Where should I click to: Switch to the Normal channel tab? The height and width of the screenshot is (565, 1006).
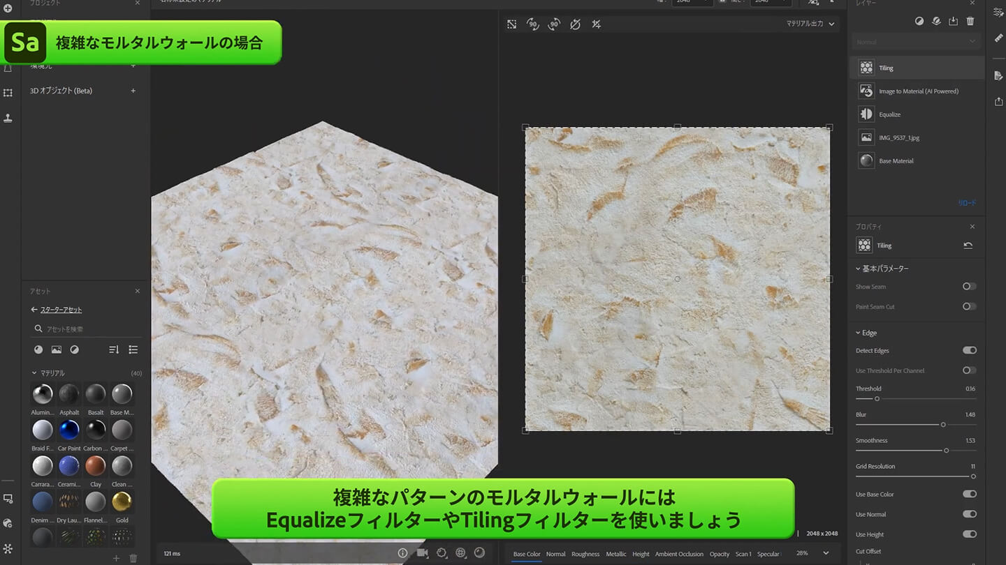(555, 554)
